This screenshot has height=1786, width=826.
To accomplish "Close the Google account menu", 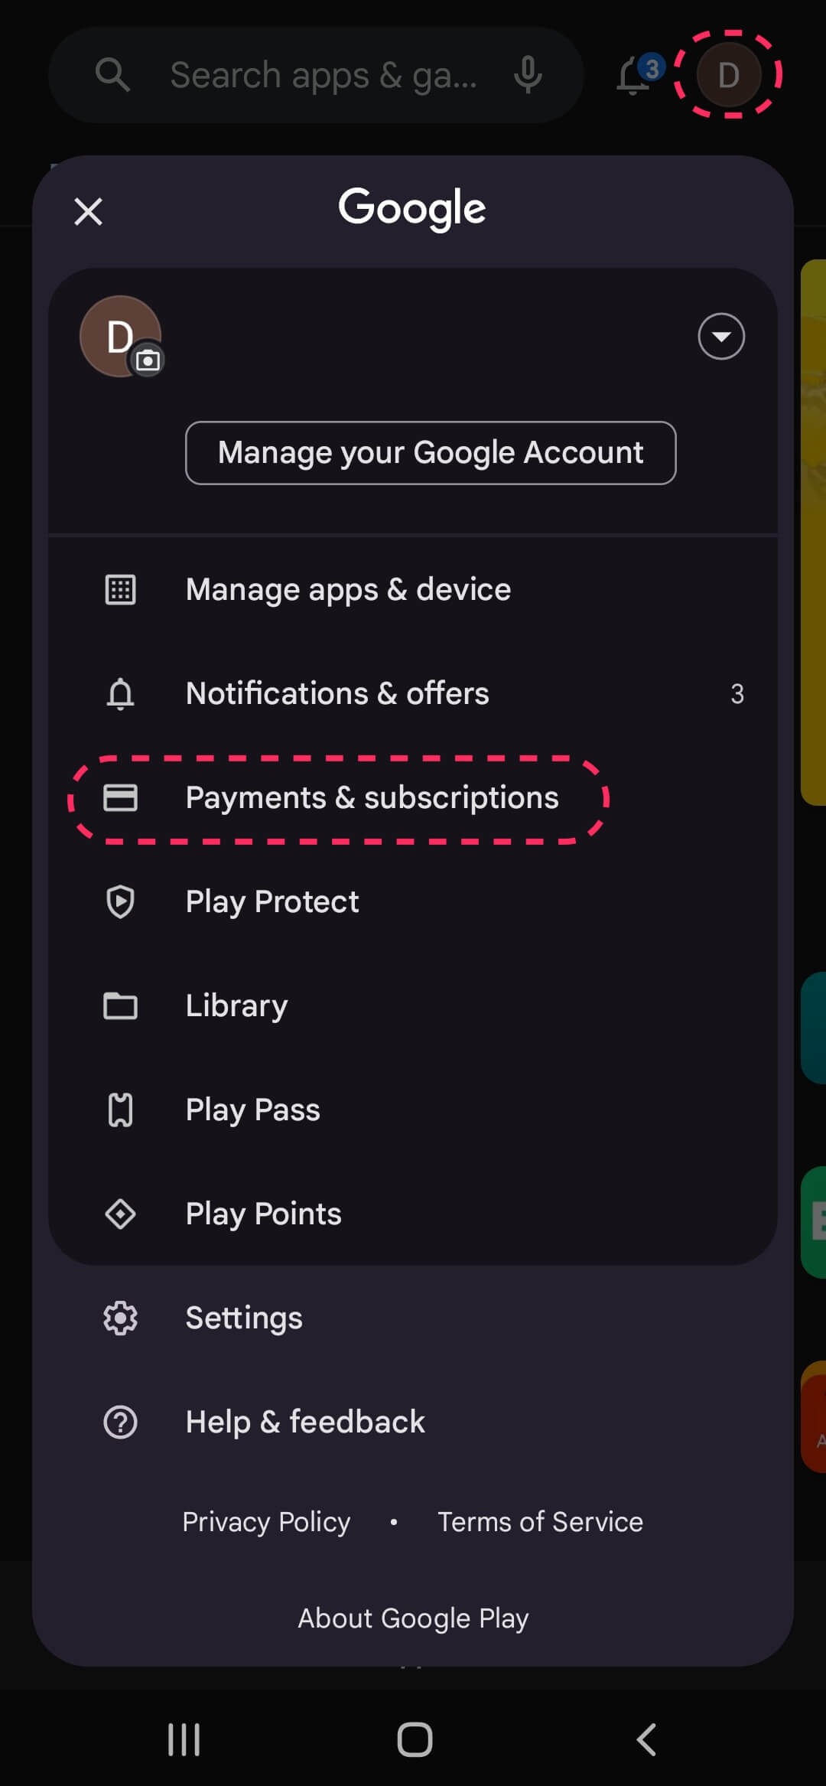I will 89,211.
